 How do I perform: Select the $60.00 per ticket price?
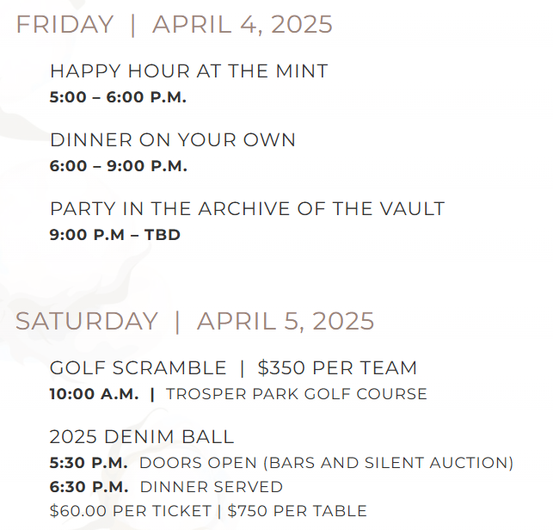130,511
